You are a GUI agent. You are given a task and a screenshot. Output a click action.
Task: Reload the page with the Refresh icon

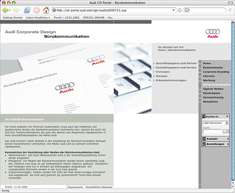[27, 10]
